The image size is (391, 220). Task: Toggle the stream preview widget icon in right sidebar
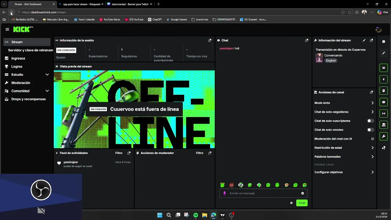pos(384,68)
